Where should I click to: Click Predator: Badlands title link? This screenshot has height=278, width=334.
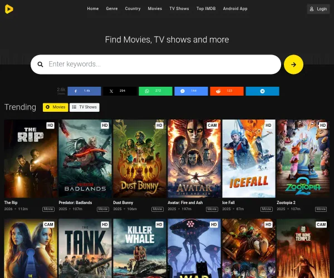click(x=75, y=202)
